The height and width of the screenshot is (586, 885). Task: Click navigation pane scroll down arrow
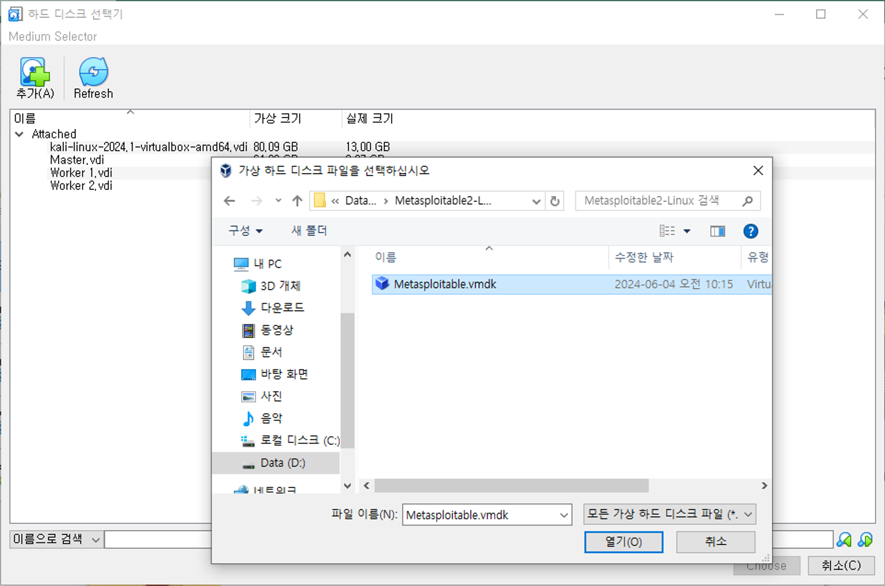pos(347,486)
